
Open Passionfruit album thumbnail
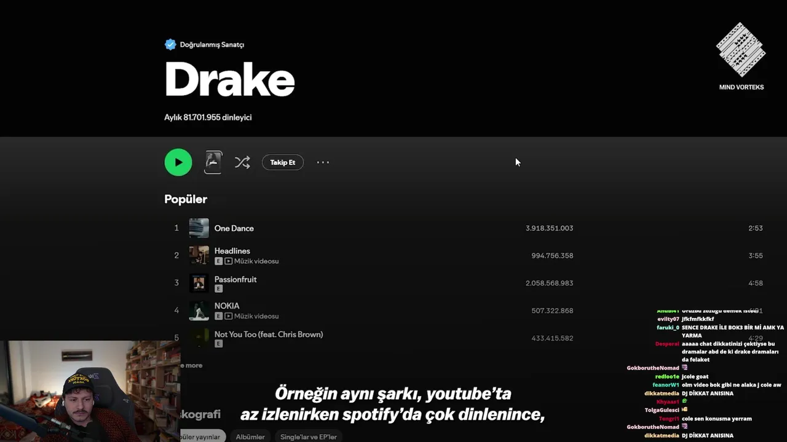pos(199,283)
